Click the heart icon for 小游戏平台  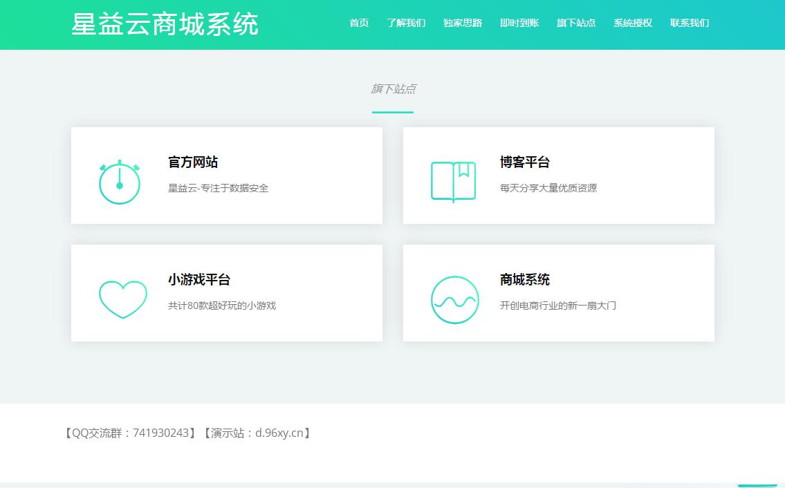pyautogui.click(x=122, y=299)
